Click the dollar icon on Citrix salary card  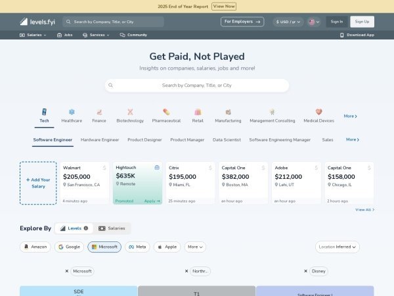pyautogui.click(x=210, y=168)
